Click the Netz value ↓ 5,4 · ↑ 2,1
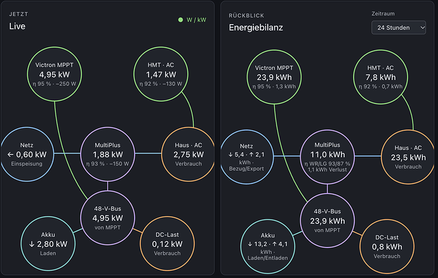The height and width of the screenshot is (278, 438). 246,154
